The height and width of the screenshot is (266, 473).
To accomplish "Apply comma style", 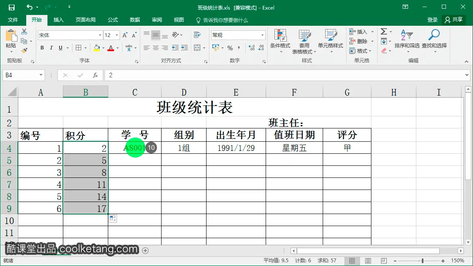I will 239,48.
